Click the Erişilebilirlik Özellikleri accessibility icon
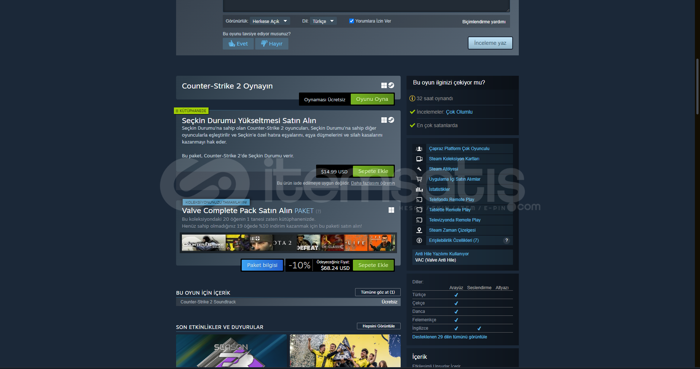Image resolution: width=700 pixels, height=369 pixels. click(419, 240)
